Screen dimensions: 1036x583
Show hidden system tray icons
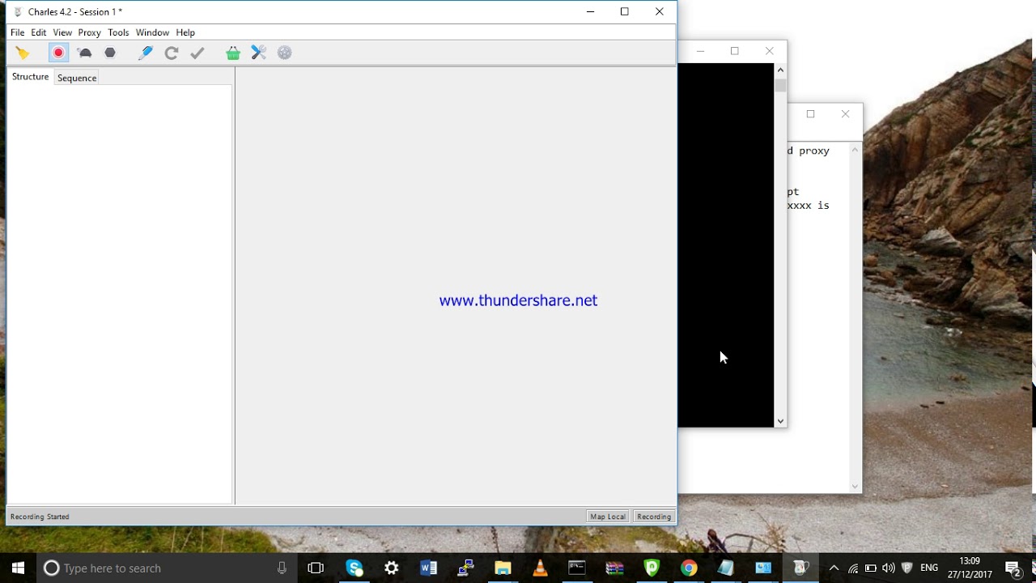[834, 568]
